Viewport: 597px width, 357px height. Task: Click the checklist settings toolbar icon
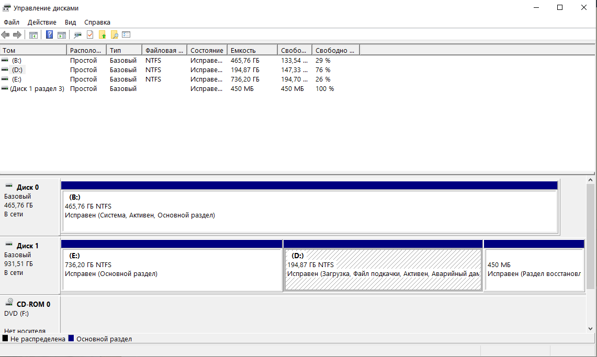tap(126, 35)
